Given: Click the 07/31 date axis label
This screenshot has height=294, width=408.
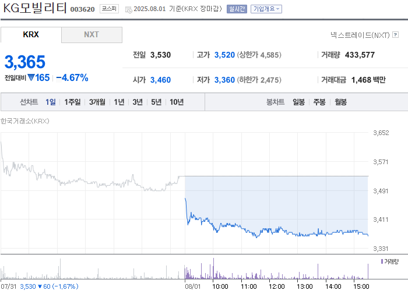Looking at the screenshot, I should [x=9, y=286].
